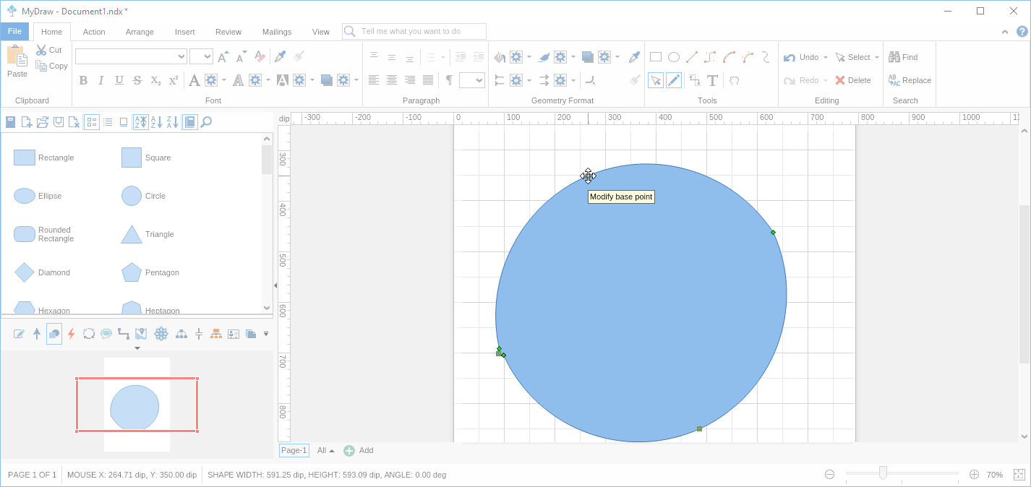Click the zoom out minus button
The height and width of the screenshot is (487, 1031).
tap(829, 475)
